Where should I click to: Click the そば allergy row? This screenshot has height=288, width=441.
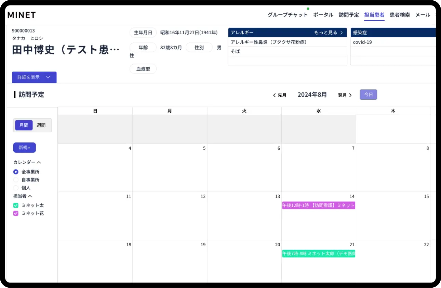click(288, 51)
